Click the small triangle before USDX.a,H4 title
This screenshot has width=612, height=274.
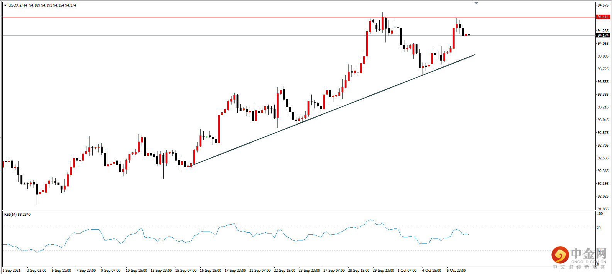[x=5, y=5]
